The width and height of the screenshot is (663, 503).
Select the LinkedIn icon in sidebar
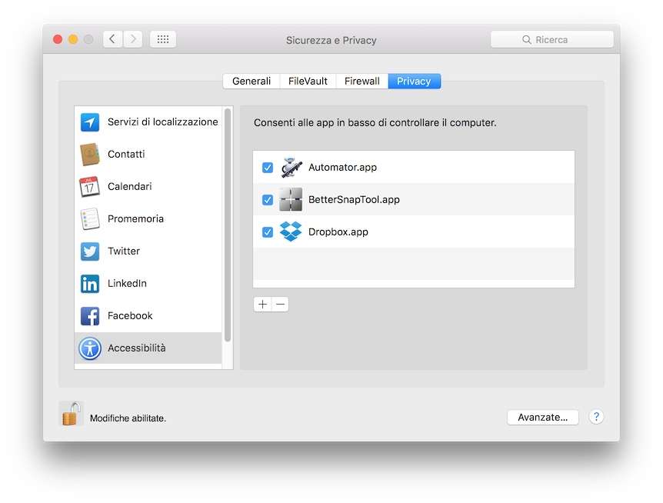pos(90,284)
